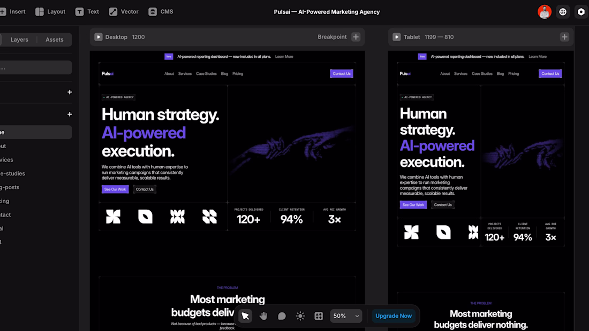Click the globe publish icon
Screen dimensions: 589x331
click(563, 12)
